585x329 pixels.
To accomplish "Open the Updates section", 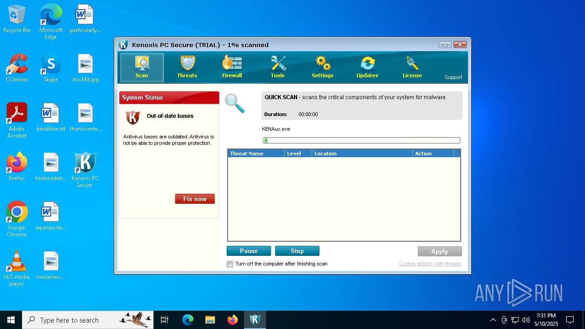I will point(367,67).
